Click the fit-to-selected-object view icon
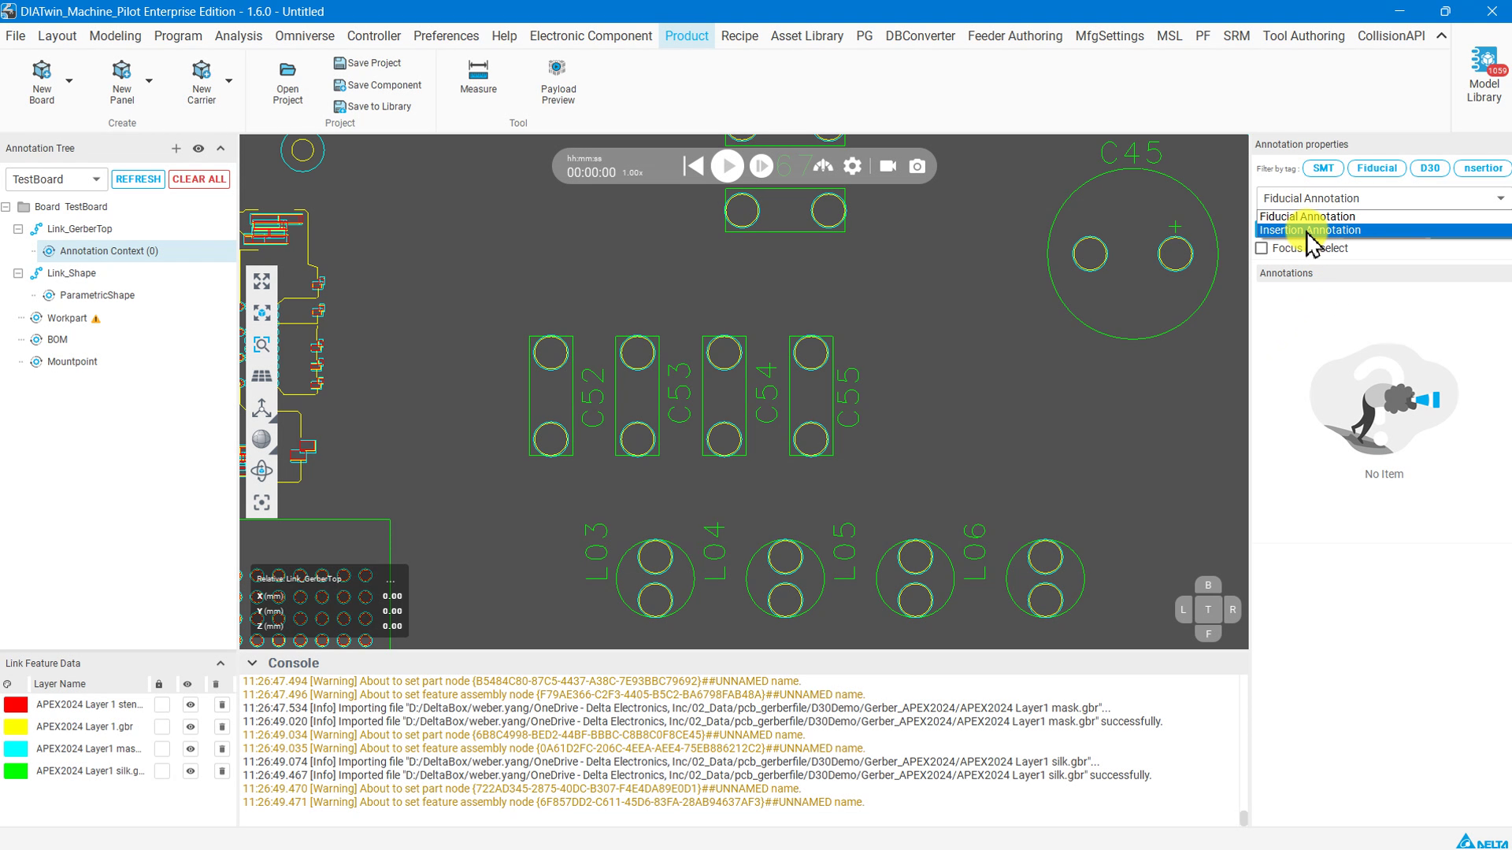Screen dimensions: 1512x850 coord(261,313)
